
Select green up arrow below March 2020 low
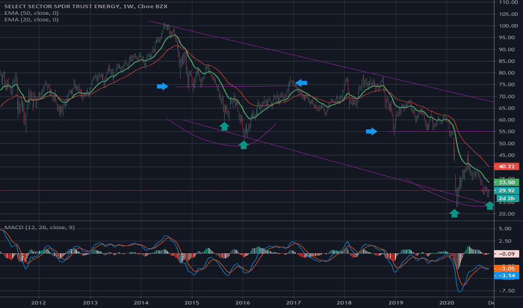coord(454,213)
